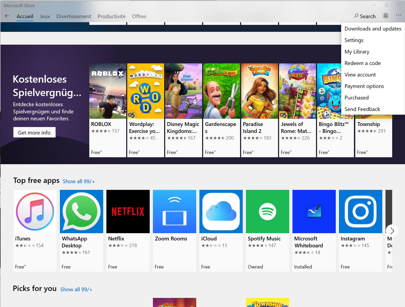405x307 pixels.
Task: Switch to the Divertissement tab
Action: 74,16
